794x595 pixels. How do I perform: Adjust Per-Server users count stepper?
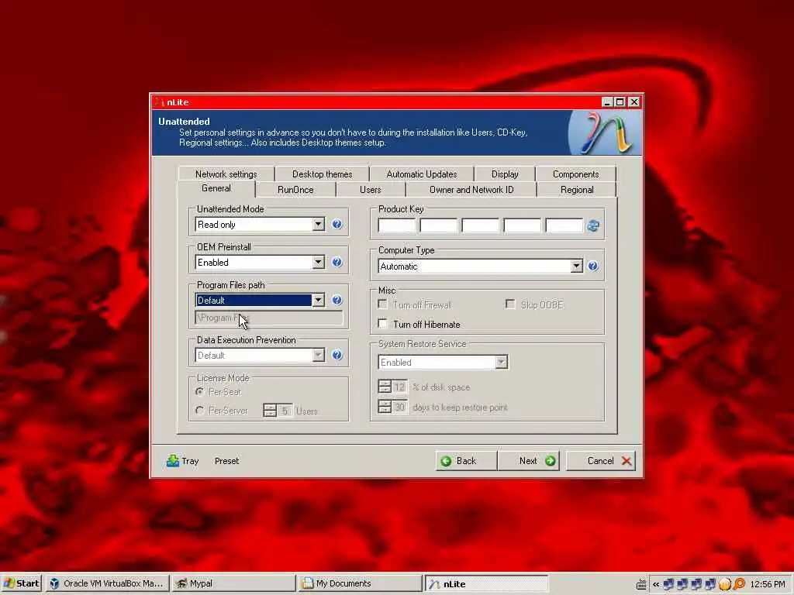270,411
